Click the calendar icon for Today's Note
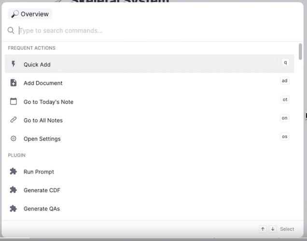 [x=14, y=101]
